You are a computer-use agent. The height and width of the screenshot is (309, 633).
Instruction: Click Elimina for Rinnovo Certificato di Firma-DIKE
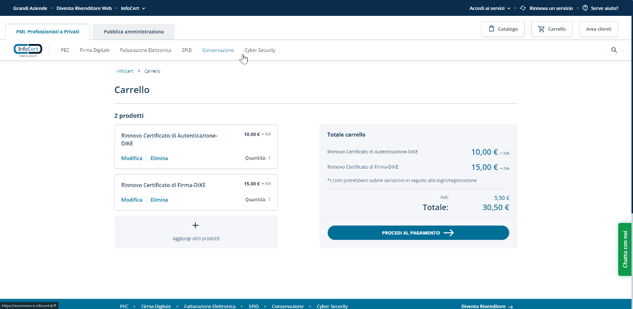coord(159,200)
